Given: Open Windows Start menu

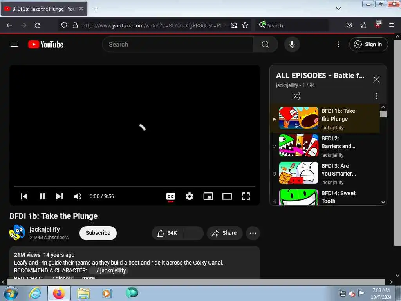Looking at the screenshot, I should click(x=10, y=293).
